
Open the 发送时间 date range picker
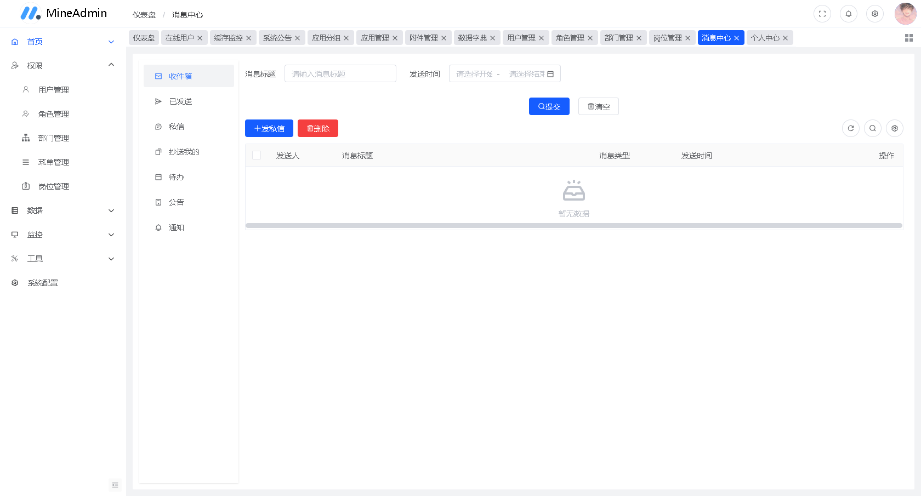(505, 74)
